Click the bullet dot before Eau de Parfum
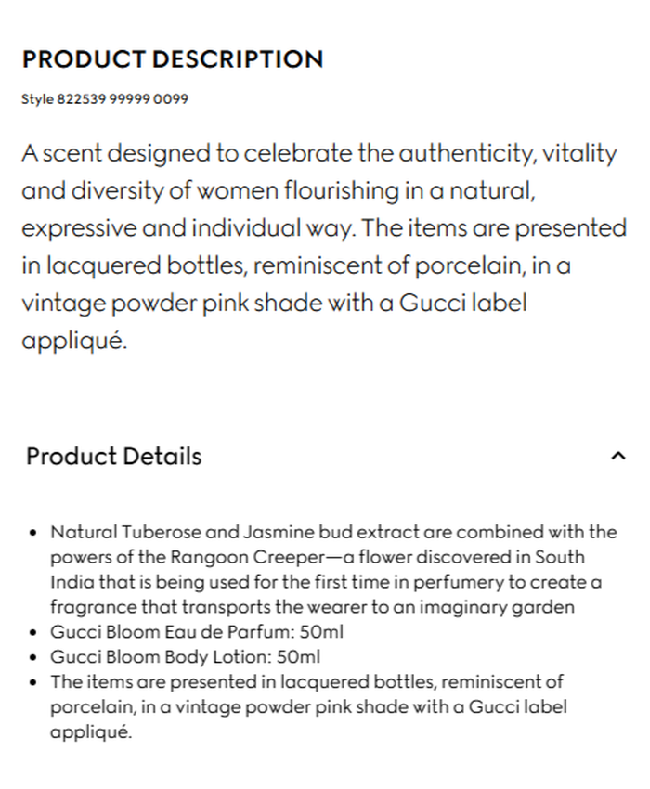 [33, 633]
